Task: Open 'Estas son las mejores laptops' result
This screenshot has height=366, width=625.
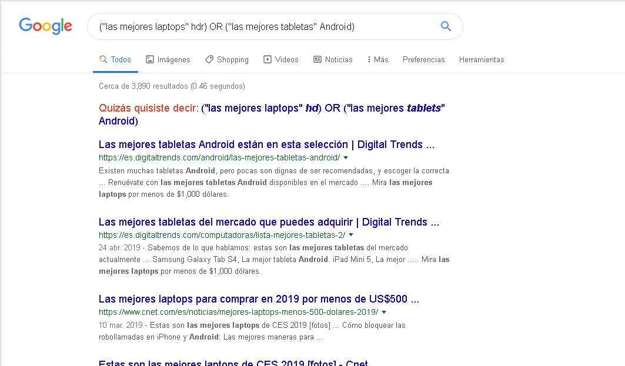Action: 233,363
